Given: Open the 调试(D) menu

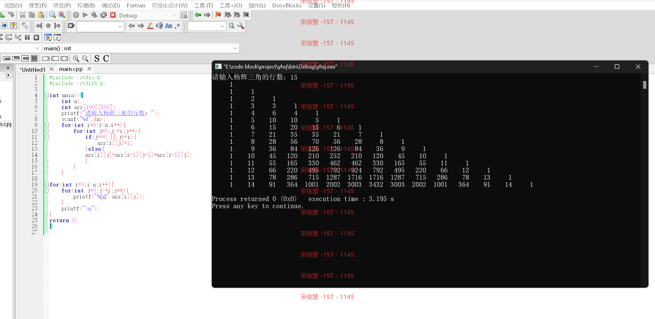Looking at the screenshot, I should 111,5.
